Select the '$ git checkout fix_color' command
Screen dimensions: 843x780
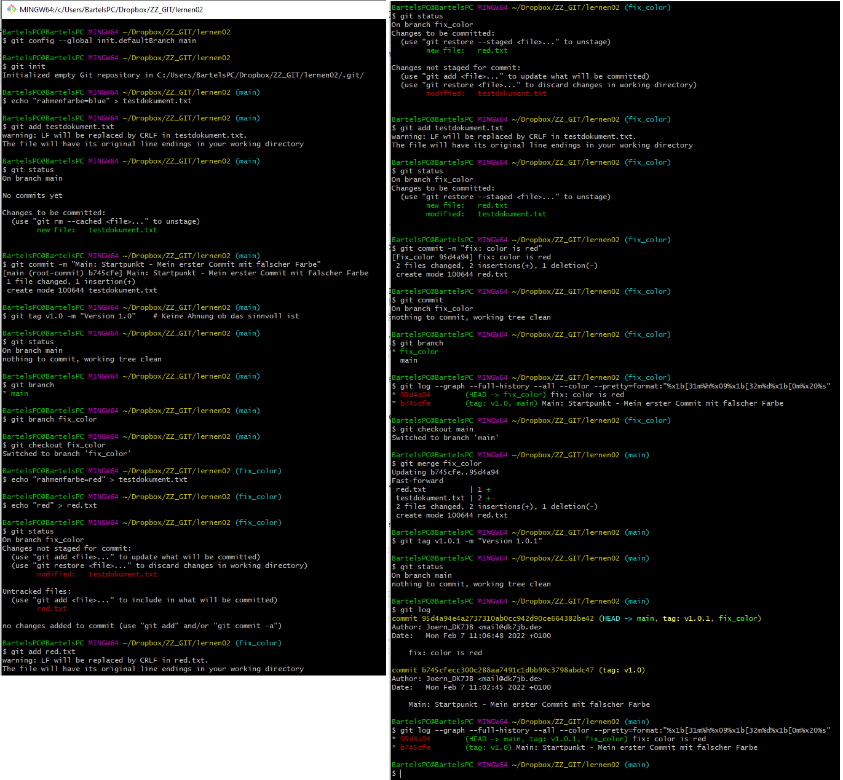[x=54, y=445]
